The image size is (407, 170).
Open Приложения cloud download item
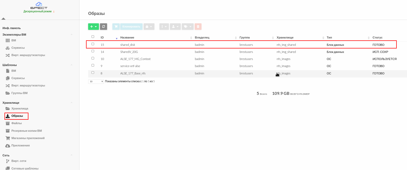[21, 145]
